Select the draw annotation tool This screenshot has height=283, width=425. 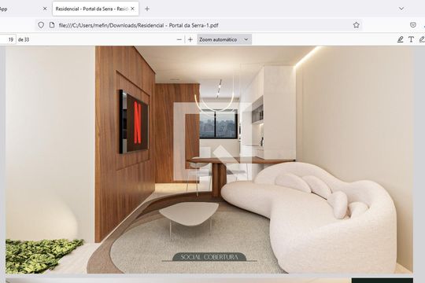[422, 39]
